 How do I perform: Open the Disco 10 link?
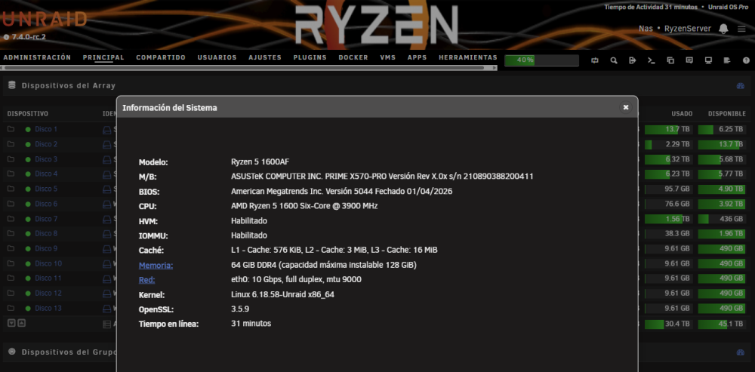tap(48, 263)
